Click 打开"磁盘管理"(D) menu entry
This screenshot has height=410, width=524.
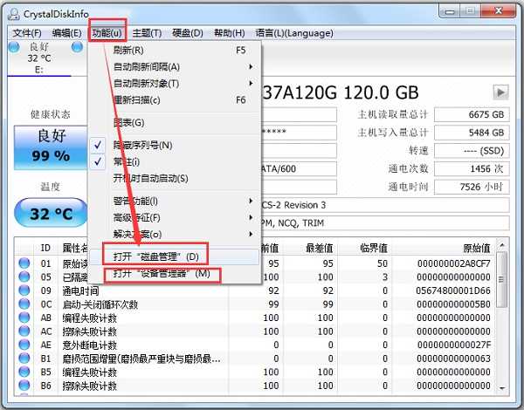click(x=175, y=256)
